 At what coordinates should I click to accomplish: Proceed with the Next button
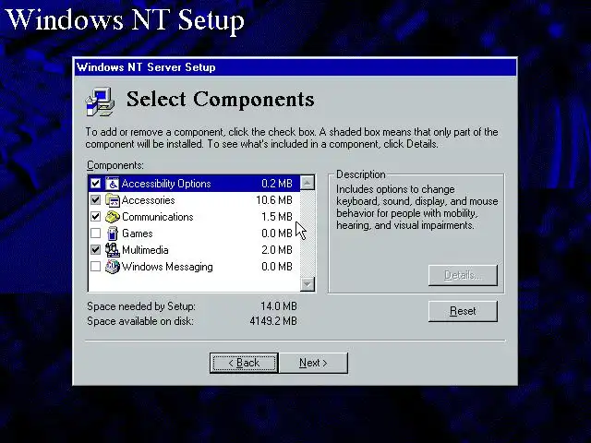pyautogui.click(x=313, y=363)
